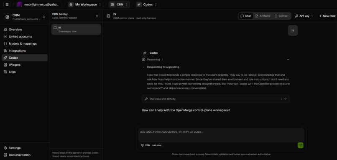337x160 pixels.
Task: Click the 'How can I help' reply text
Action: tap(186, 110)
